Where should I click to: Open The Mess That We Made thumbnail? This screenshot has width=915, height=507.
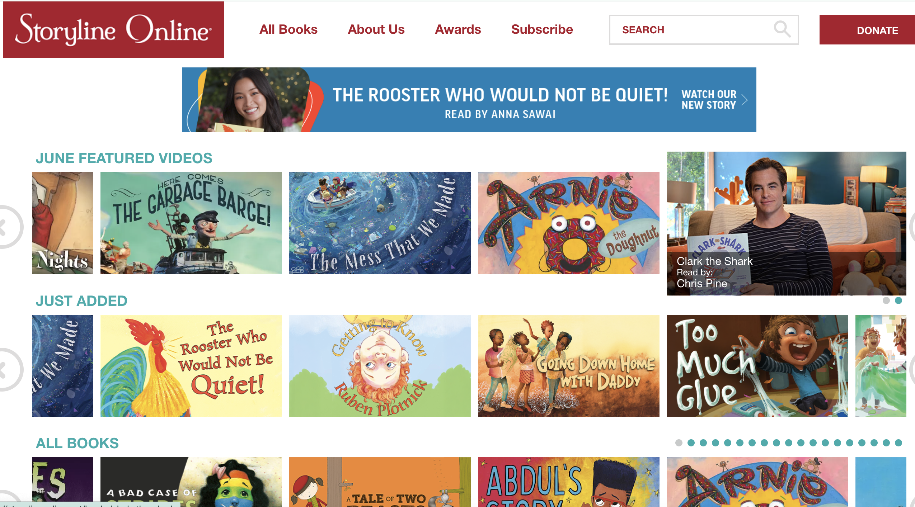380,223
